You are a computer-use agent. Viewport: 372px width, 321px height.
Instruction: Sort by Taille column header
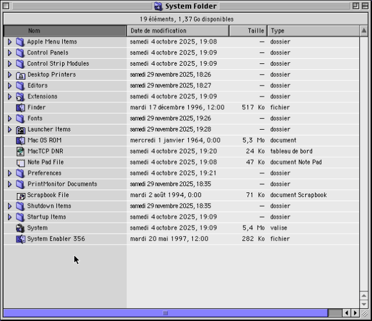coord(248,30)
